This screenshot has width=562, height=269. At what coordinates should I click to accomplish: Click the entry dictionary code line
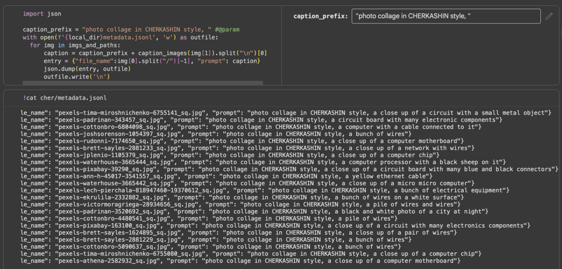pyautogui.click(x=151, y=61)
